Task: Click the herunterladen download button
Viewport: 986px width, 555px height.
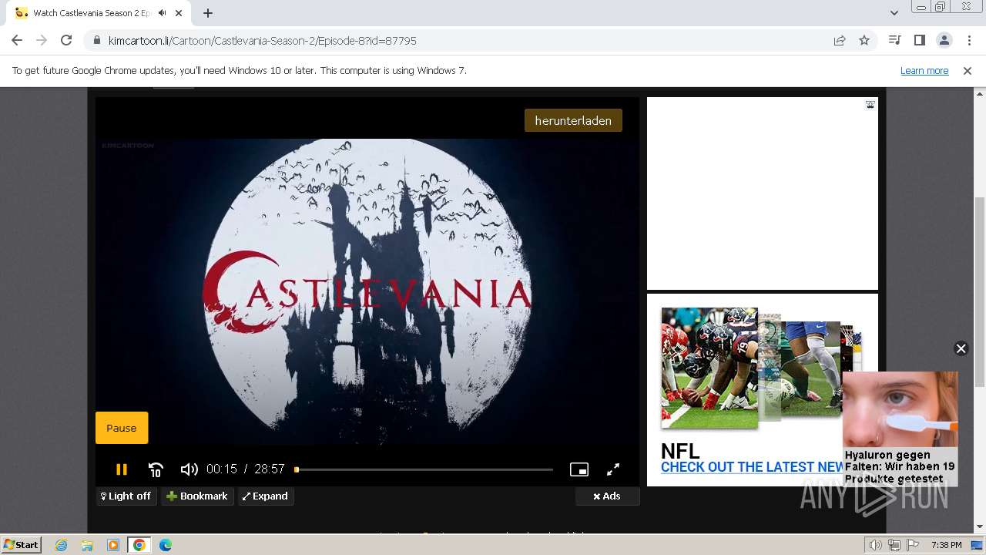Action: tap(573, 120)
